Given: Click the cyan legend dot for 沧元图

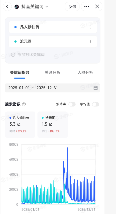Looking at the screenshot, I should [43, 118].
